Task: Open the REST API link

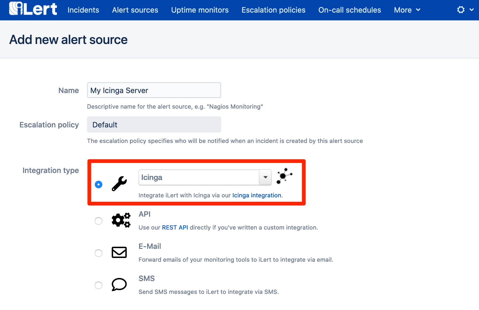Action: (x=175, y=227)
